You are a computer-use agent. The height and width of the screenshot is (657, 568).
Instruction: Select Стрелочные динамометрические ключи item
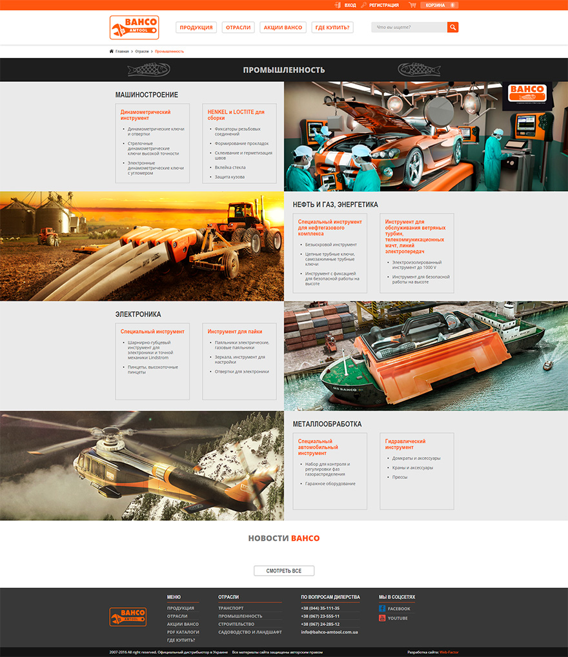[153, 148]
